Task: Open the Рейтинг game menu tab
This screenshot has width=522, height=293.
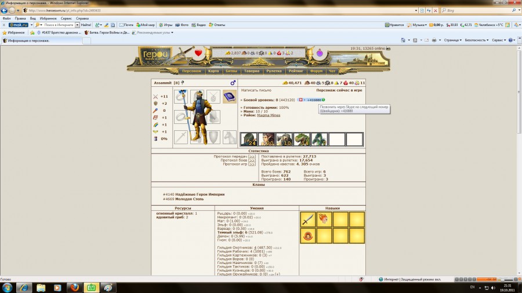Action: click(x=296, y=71)
